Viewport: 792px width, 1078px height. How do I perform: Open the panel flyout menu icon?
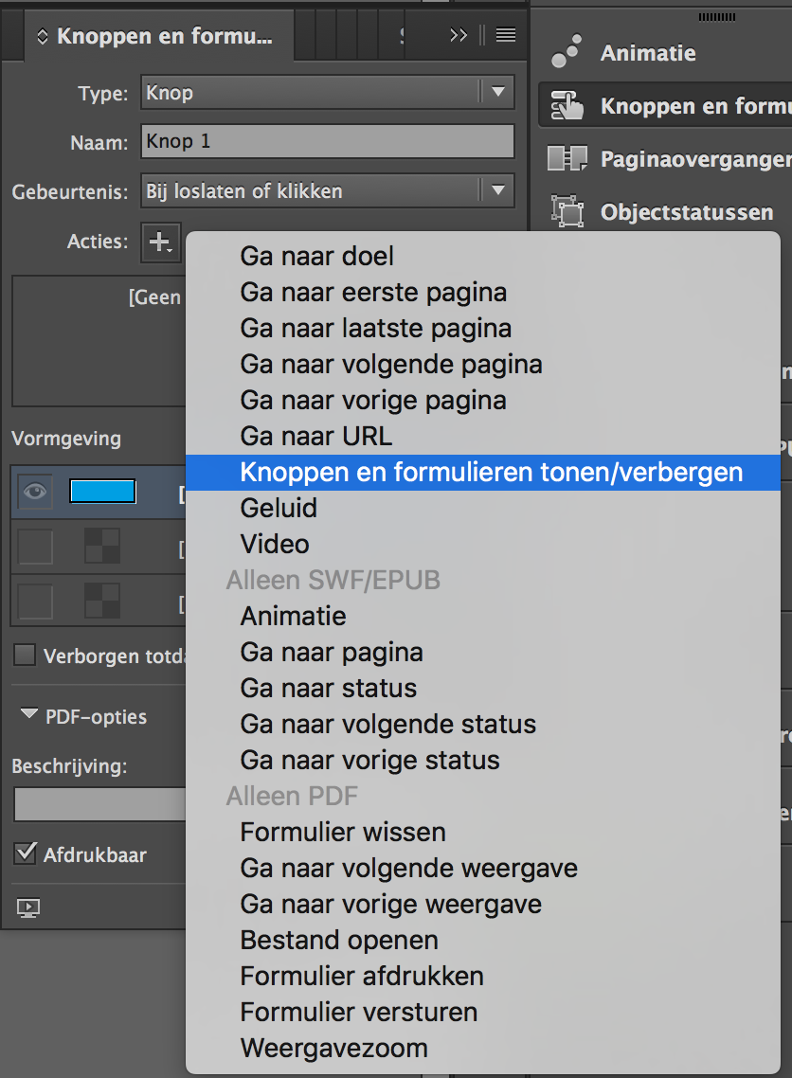pos(506,35)
